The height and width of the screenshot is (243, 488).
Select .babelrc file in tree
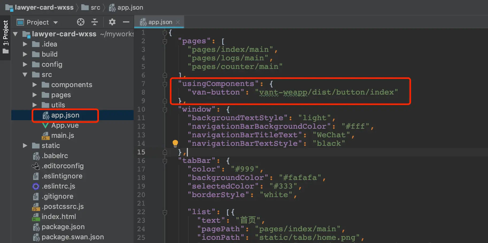click(55, 156)
